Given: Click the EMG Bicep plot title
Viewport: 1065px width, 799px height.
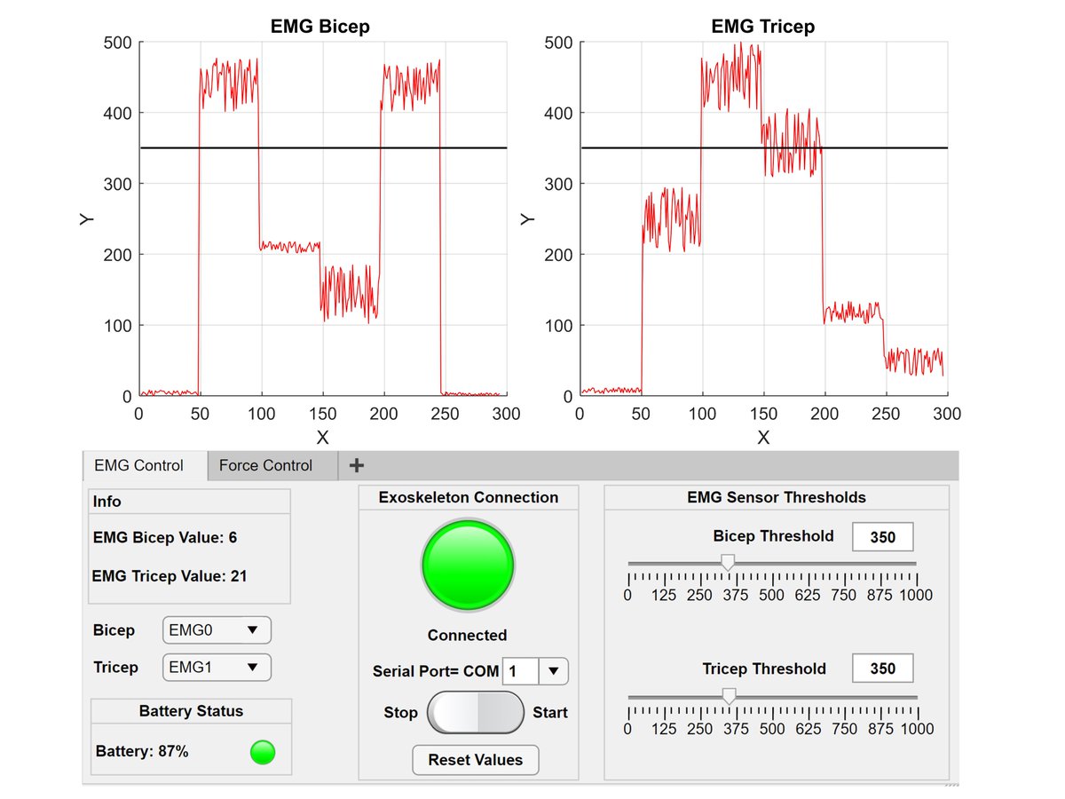Looking at the screenshot, I should 320,27.
